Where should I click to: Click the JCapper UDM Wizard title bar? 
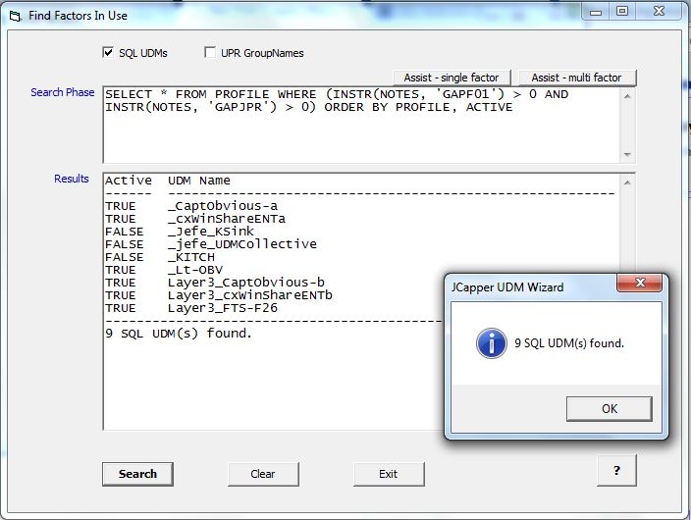[x=530, y=286]
